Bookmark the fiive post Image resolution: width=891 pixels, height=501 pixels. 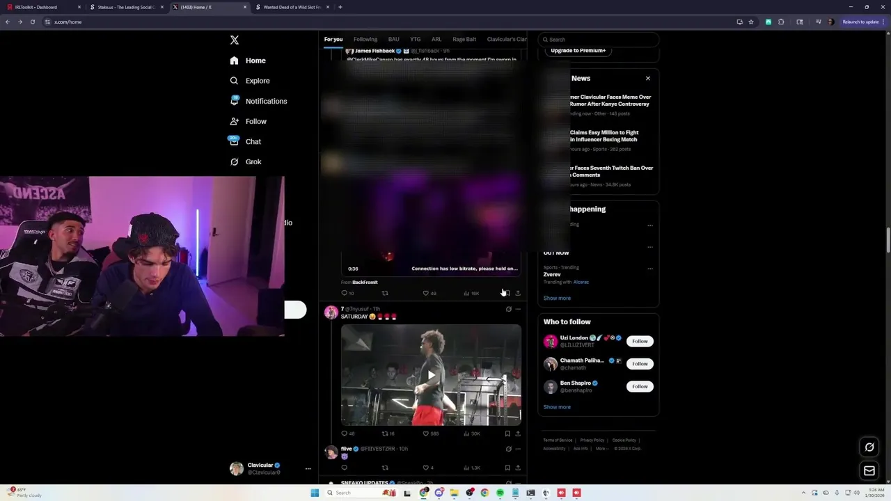[x=507, y=468]
